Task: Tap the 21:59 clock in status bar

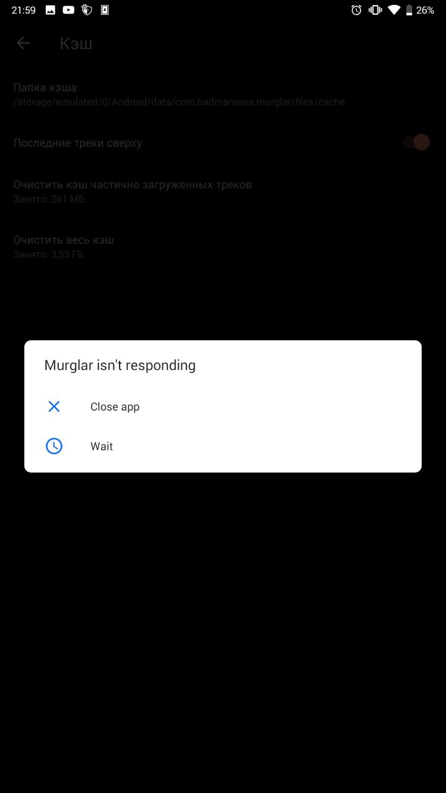Action: pyautogui.click(x=24, y=10)
